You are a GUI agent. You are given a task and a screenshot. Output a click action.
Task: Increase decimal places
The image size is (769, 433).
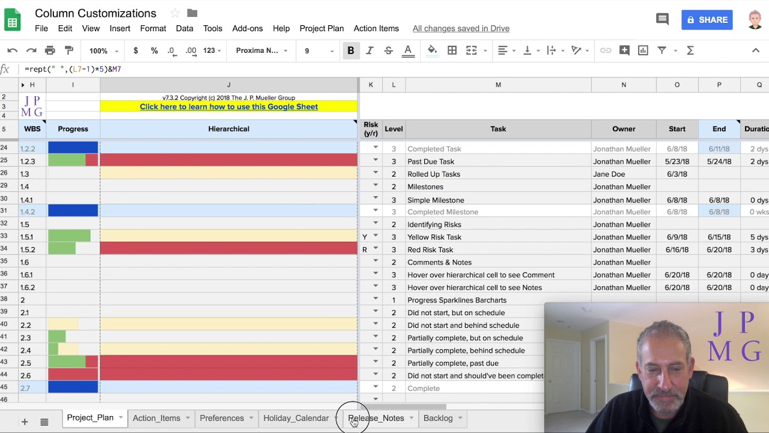(x=191, y=51)
